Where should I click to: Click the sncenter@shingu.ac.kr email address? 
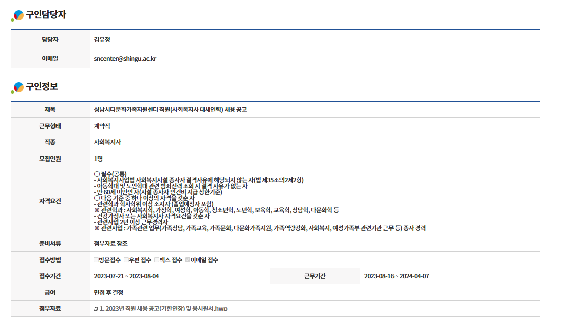point(125,59)
